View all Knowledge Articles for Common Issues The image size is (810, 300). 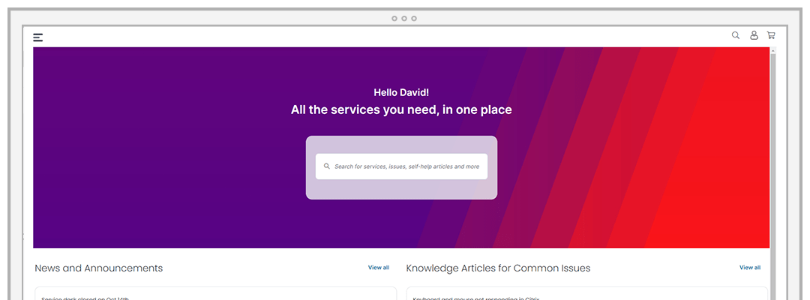pyautogui.click(x=750, y=268)
